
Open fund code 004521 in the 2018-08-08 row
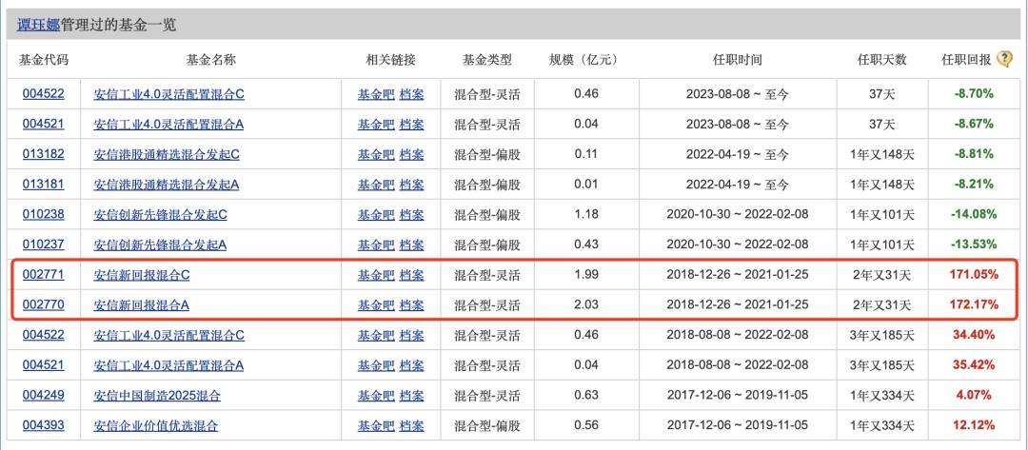tap(43, 364)
